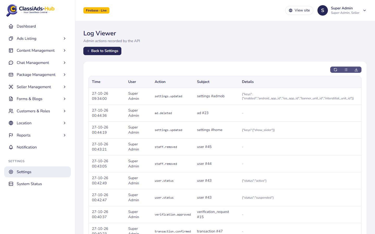The height and width of the screenshot is (234, 375).
Task: Click the Customers & Roles people icon
Action: (11, 111)
